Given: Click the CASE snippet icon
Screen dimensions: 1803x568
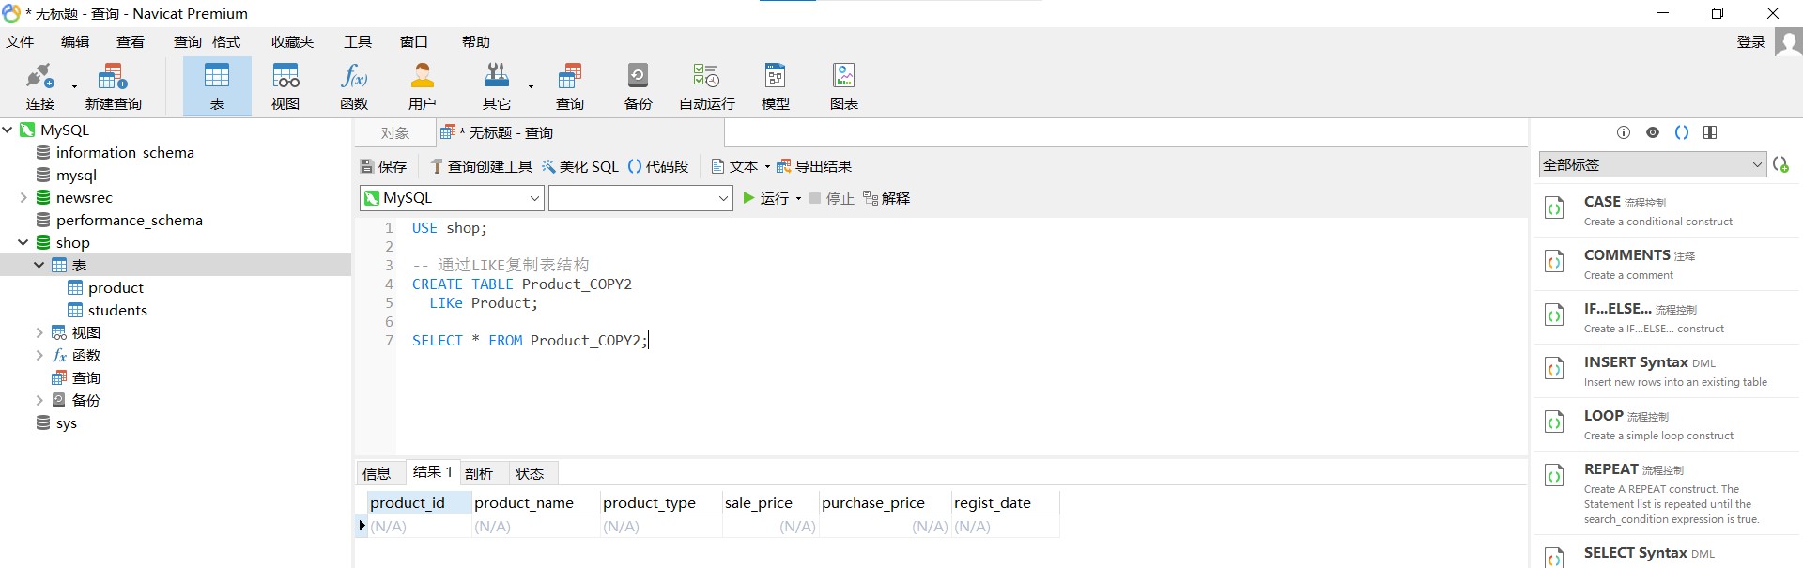Looking at the screenshot, I should coord(1554,207).
